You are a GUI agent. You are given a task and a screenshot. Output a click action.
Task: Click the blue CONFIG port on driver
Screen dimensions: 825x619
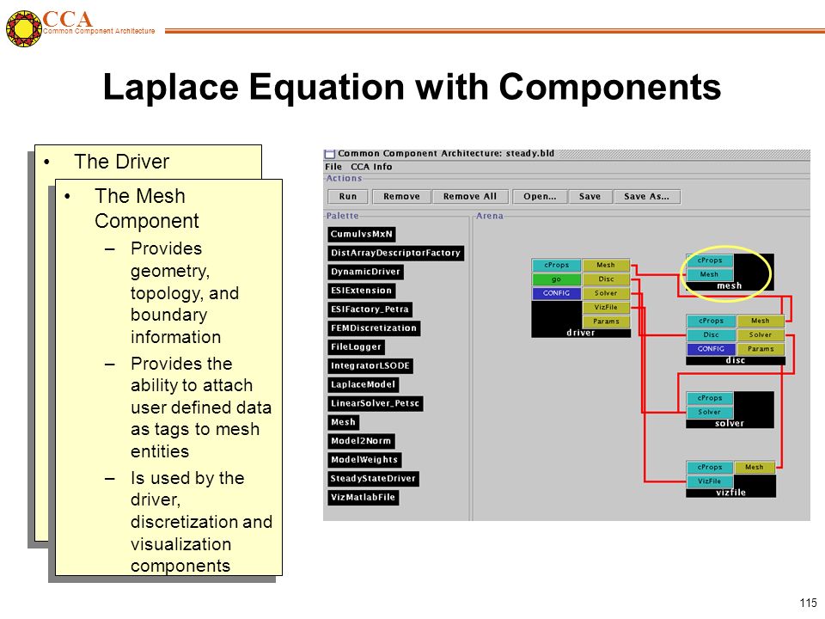[556, 293]
